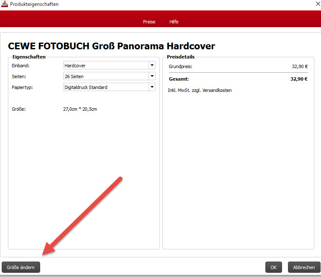
Task: Click the Hardcover combo box field
Action: pyautogui.click(x=109, y=66)
